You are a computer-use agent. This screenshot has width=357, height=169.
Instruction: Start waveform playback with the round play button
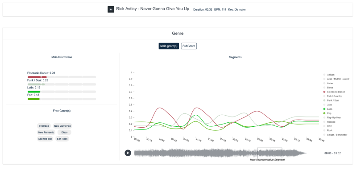(128, 153)
